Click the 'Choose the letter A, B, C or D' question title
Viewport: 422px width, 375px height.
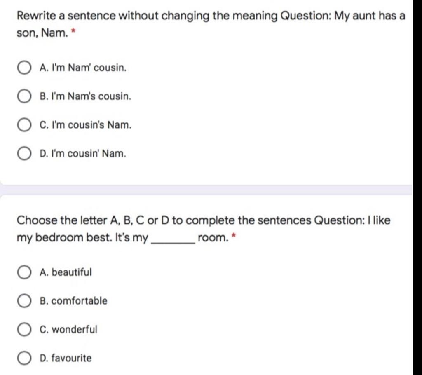pyautogui.click(x=204, y=229)
